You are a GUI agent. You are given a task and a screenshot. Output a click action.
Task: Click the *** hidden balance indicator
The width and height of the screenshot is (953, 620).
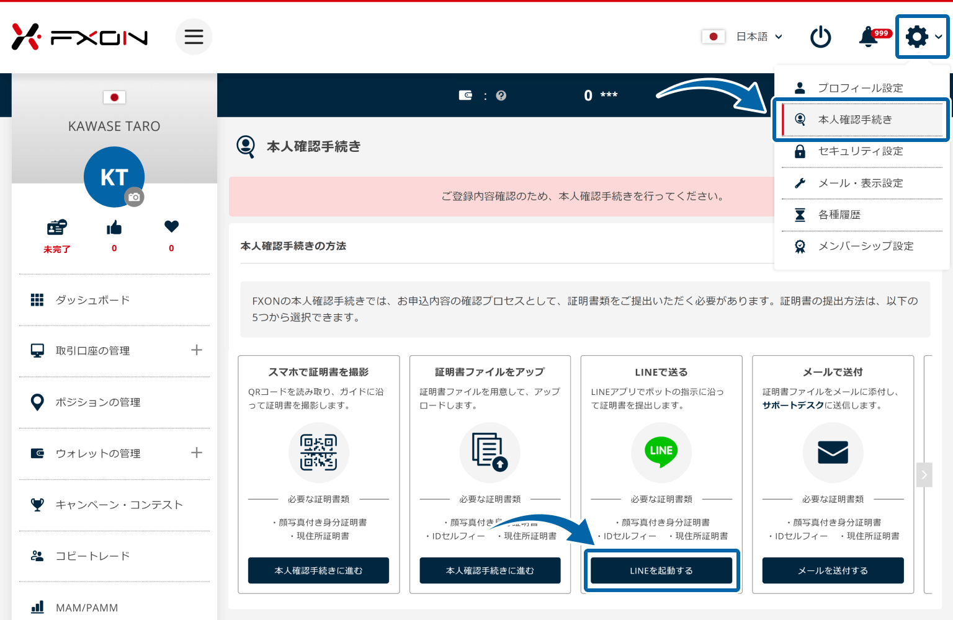pyautogui.click(x=609, y=95)
